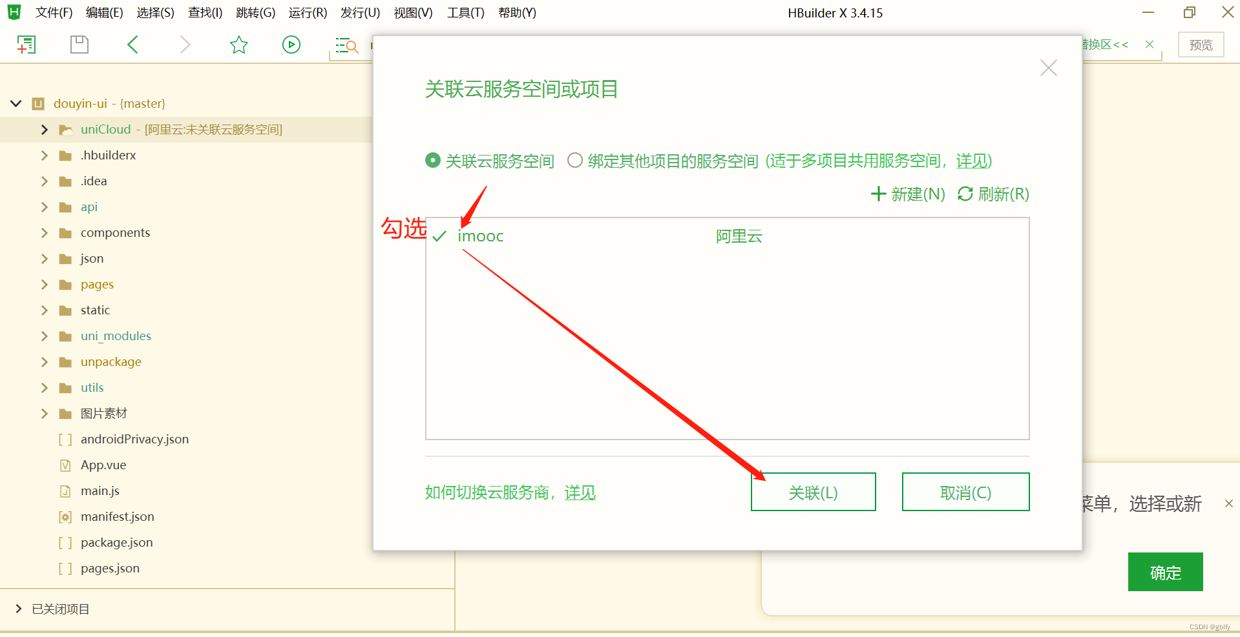Click the 关联(L) button

813,492
